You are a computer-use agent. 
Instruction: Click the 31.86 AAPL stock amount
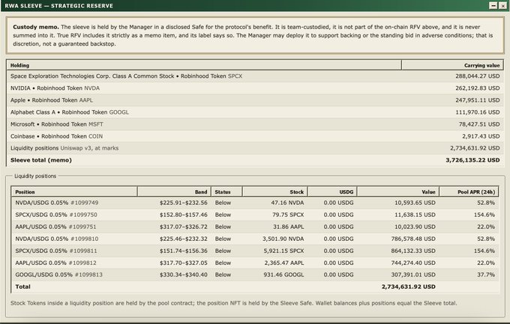(x=289, y=227)
